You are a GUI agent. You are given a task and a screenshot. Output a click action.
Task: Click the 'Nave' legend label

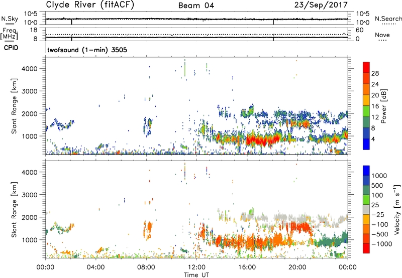[x=382, y=35]
